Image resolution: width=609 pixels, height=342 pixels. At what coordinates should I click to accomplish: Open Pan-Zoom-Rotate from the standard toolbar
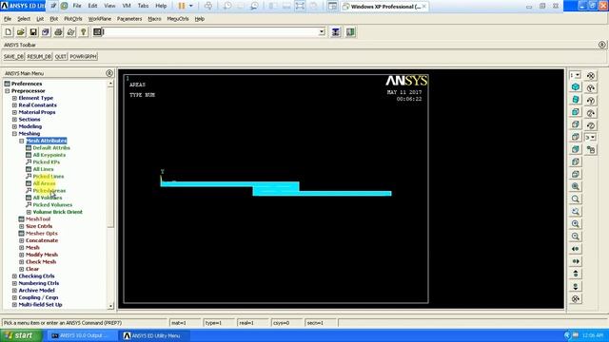(46, 32)
